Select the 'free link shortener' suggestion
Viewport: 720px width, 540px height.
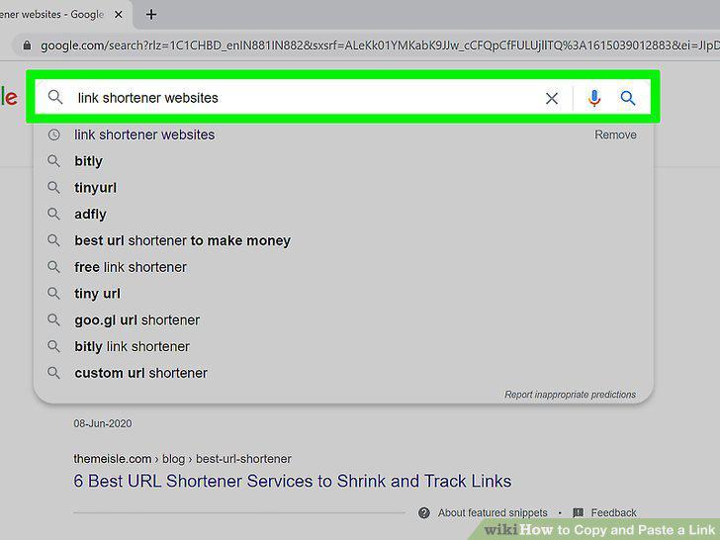coord(131,267)
